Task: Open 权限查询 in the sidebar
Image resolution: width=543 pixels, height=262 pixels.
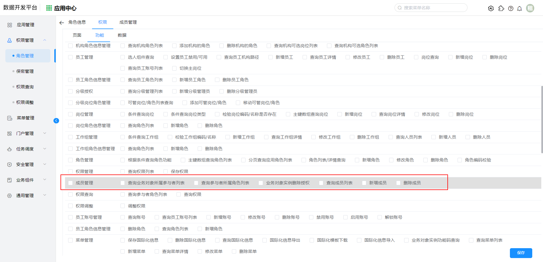Action: [x=25, y=87]
